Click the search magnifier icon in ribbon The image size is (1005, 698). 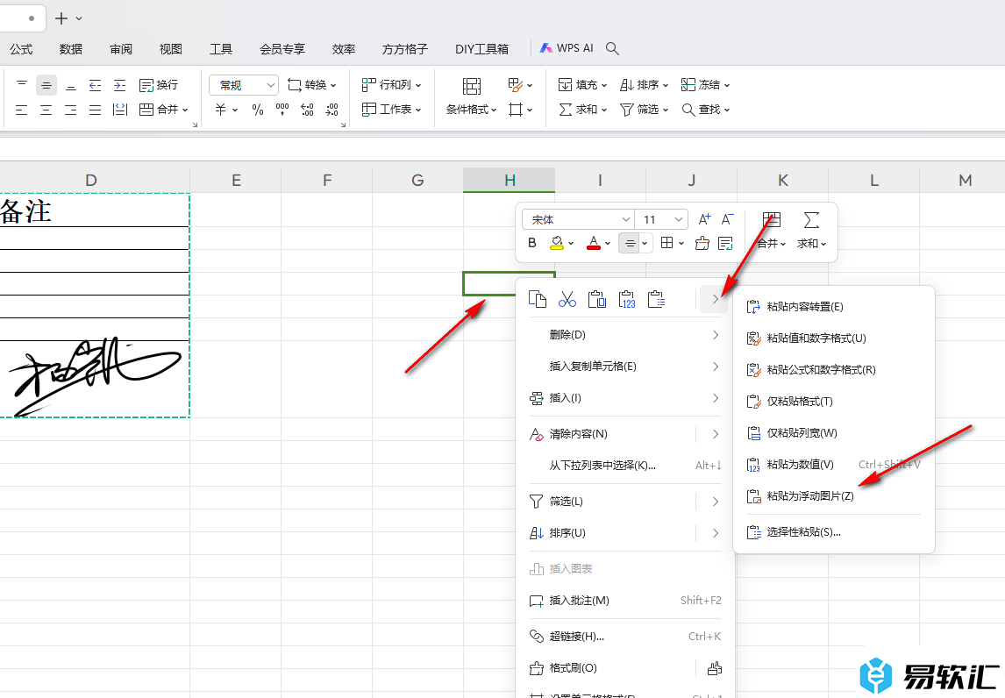click(x=612, y=48)
